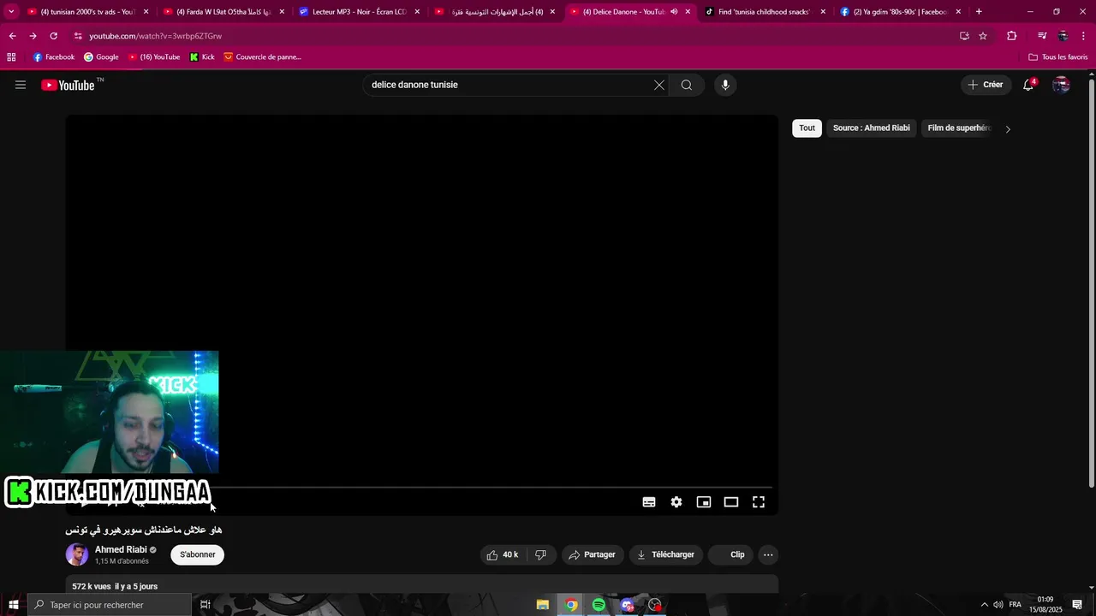
Task: Open the YouTube guide hamburger menu
Action: 21,85
